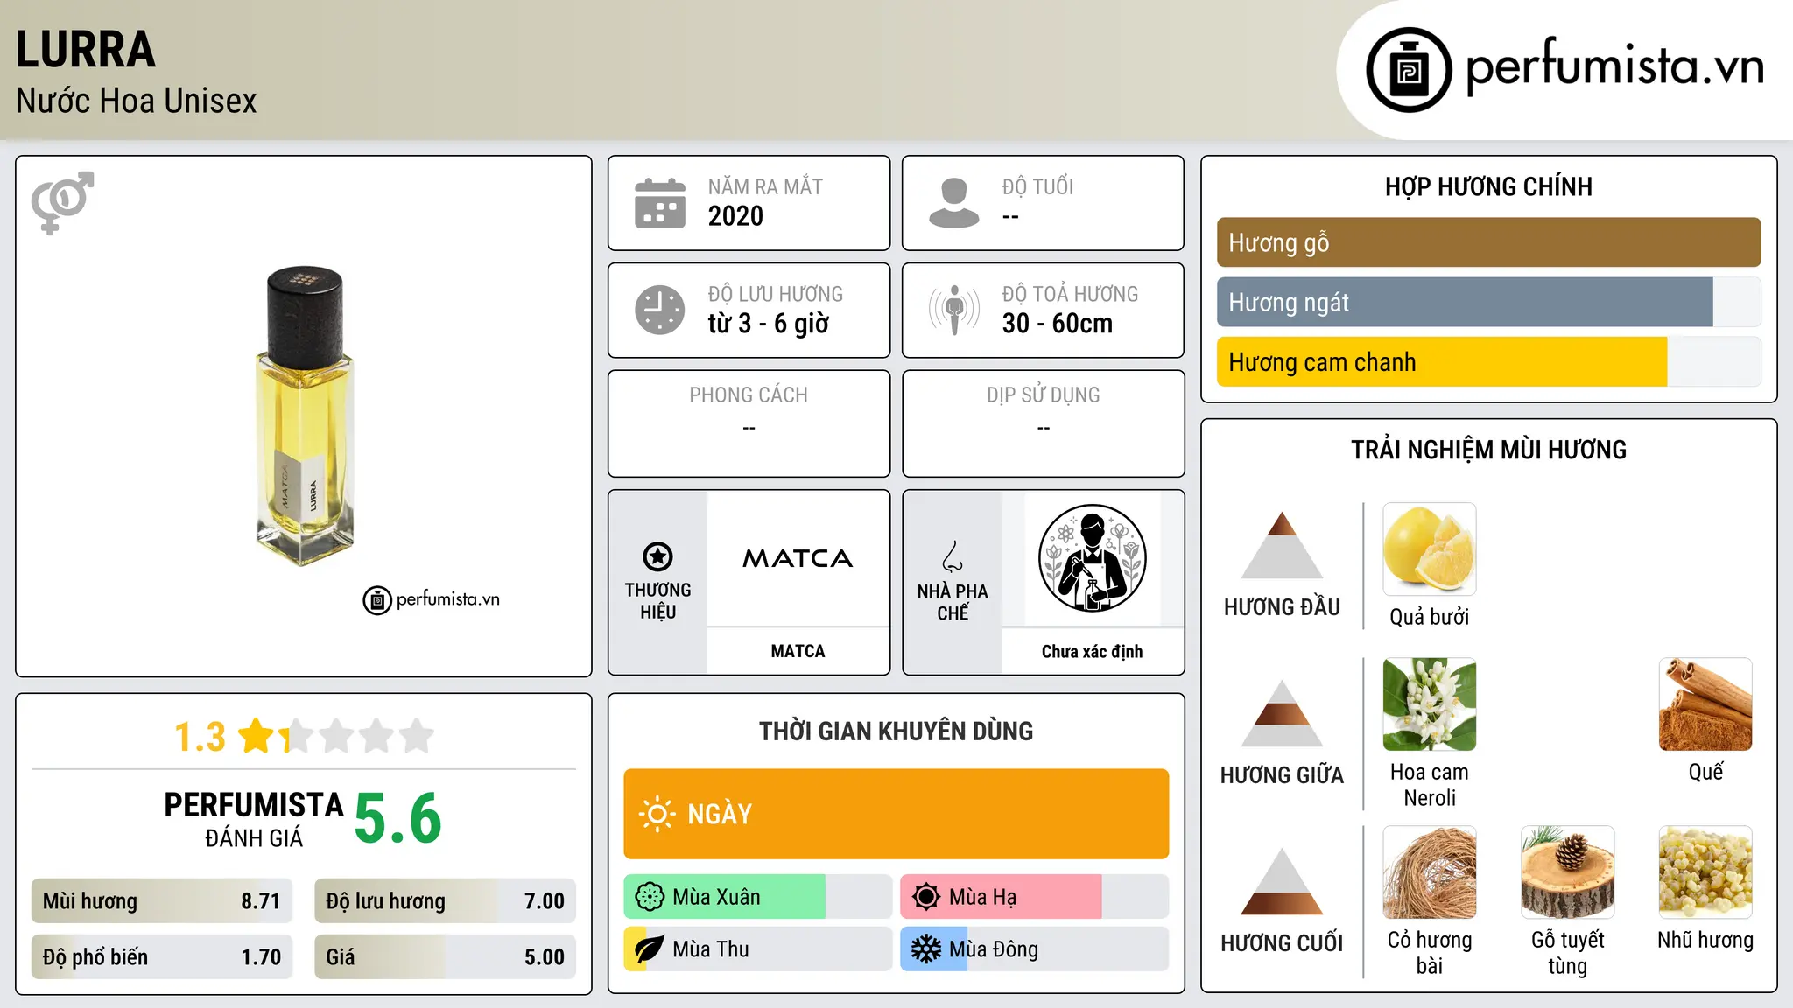Click the Độ lưu hương 7.00 score row
The image size is (1793, 1008).
pyautogui.click(x=445, y=901)
